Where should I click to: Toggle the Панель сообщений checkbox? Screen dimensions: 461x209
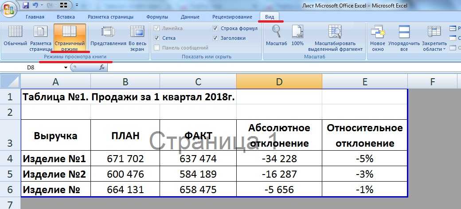point(157,47)
